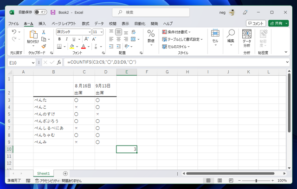Select the Format Painter brush
Viewport: 297px width, 189px height.
44,46
